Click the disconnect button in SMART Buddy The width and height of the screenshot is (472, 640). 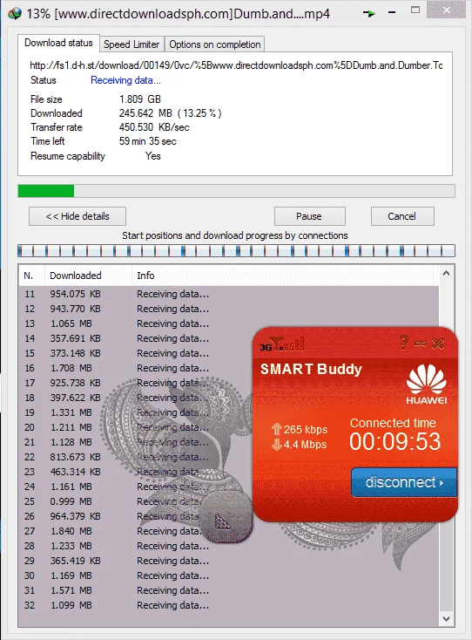[x=404, y=482]
